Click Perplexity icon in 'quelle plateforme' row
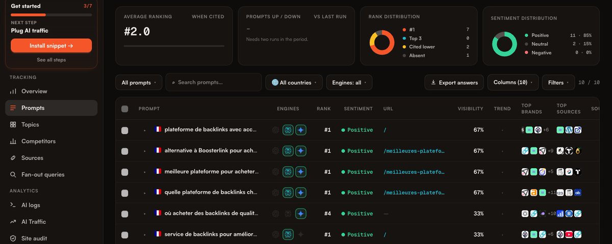Viewport: 612px width, 244px height. pyautogui.click(x=288, y=193)
